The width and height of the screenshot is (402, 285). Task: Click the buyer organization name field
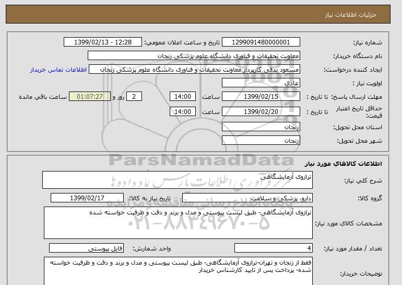(194, 56)
